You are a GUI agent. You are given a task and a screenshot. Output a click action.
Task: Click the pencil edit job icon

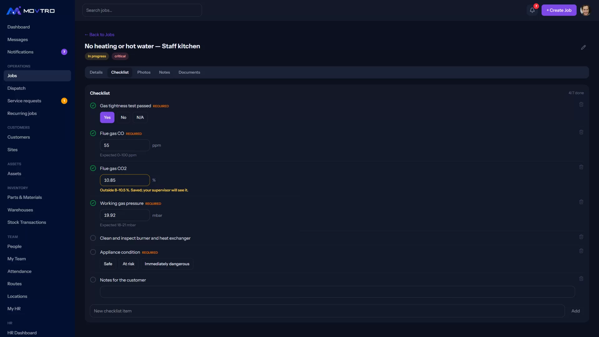point(583,47)
